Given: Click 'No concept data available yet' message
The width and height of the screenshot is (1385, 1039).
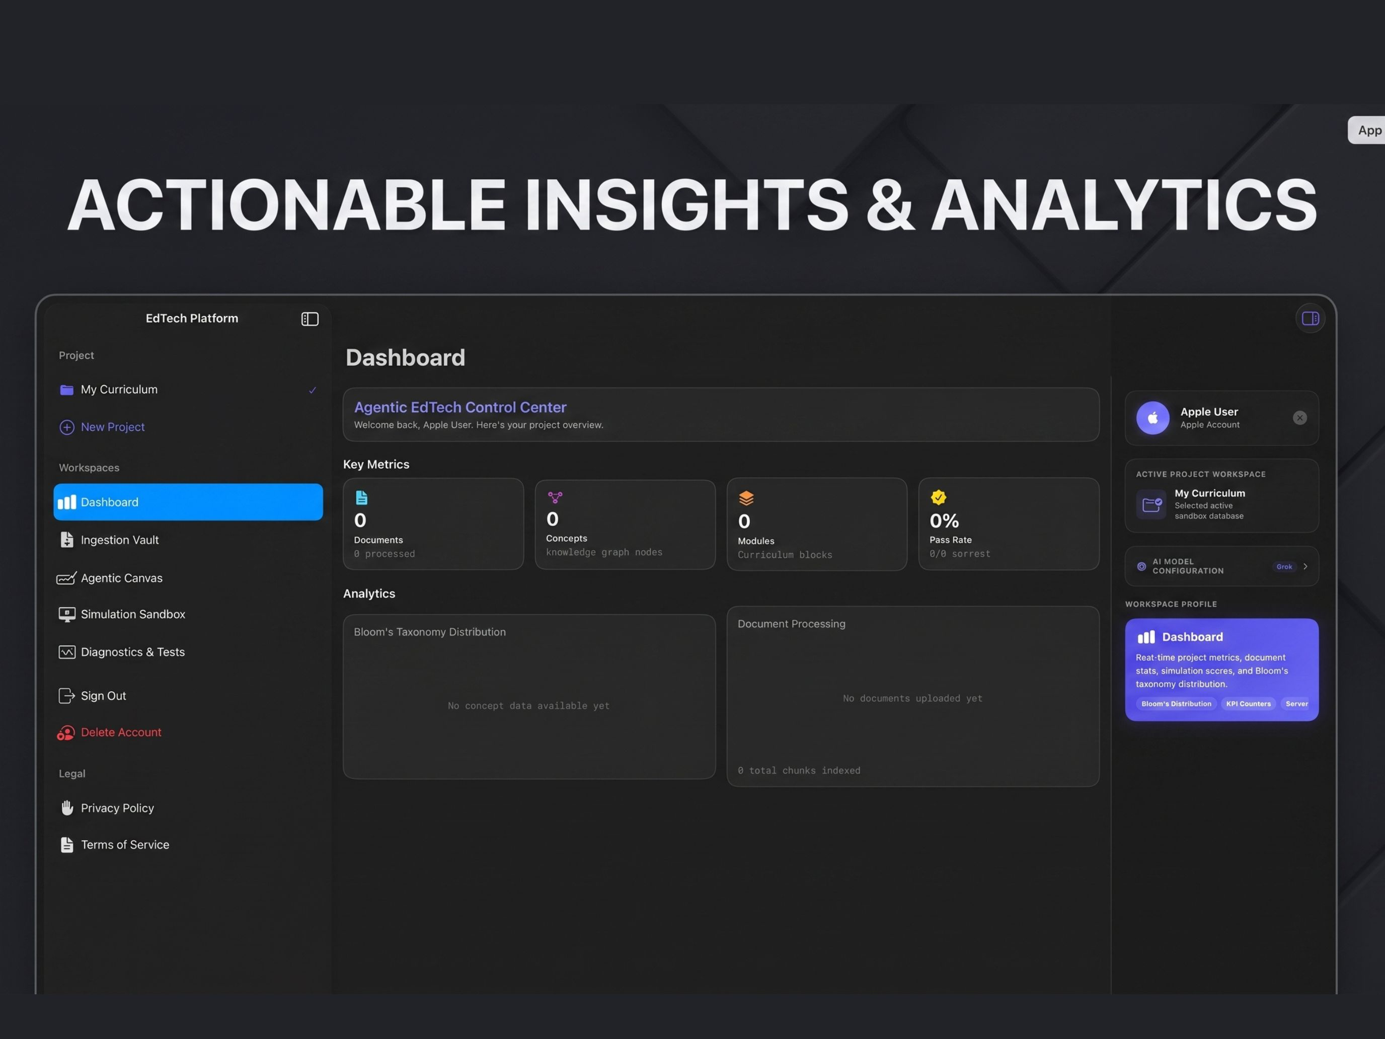Looking at the screenshot, I should pyautogui.click(x=528, y=706).
